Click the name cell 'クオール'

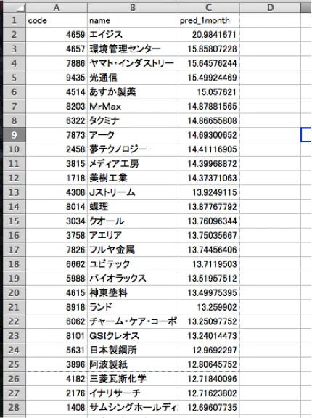[x=133, y=221]
